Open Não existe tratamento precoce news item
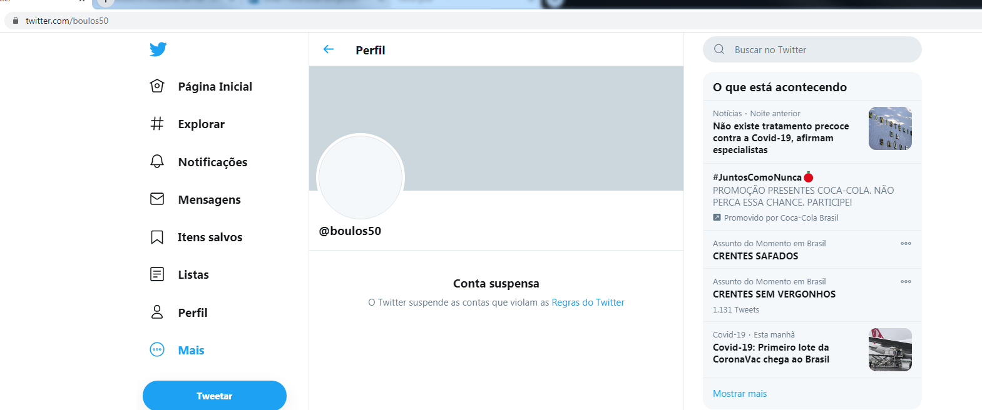 [812, 132]
